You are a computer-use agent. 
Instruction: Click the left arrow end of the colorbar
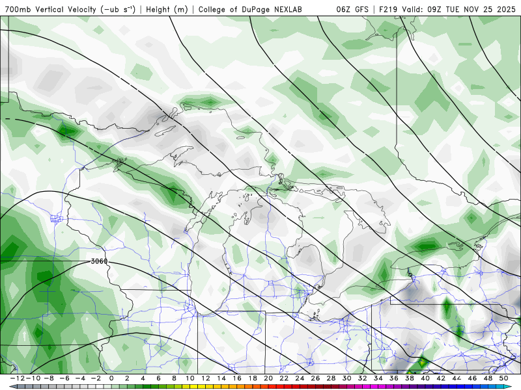point(12,387)
